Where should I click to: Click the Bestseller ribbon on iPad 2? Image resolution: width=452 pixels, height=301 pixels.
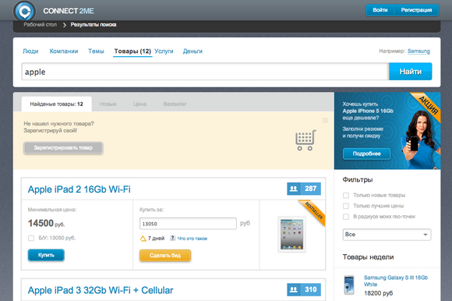(313, 212)
